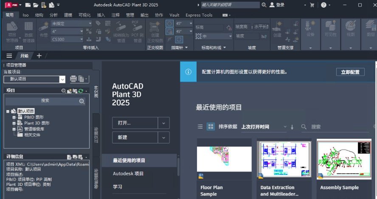Screen dimensions: 377x199
Task: Open the 4" pipe size dropdown
Action: click(67, 31)
